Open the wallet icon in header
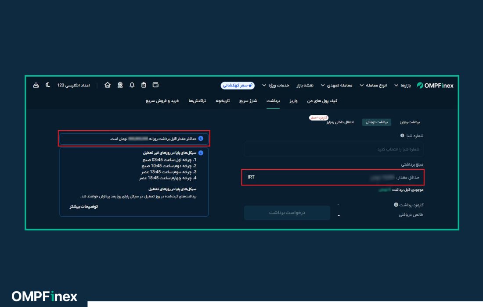This screenshot has height=307, width=483. tap(155, 85)
